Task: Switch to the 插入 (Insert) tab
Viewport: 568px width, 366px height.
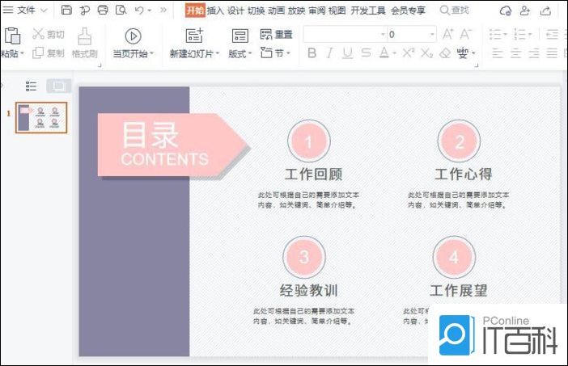Action: (x=215, y=11)
